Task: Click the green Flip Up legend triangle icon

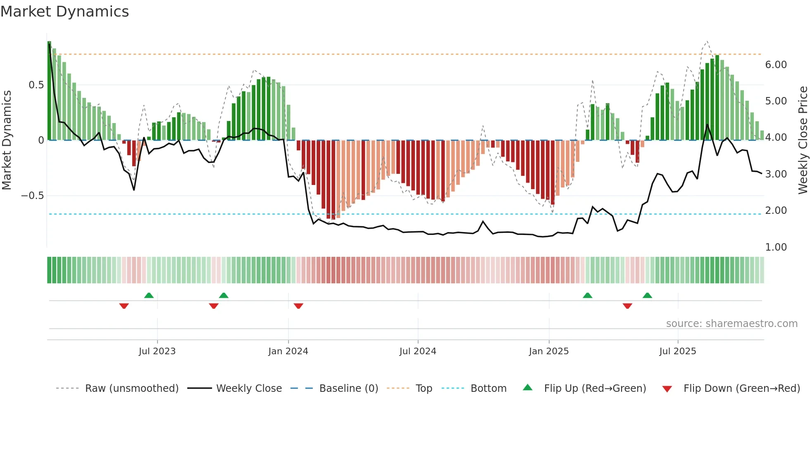Action: coord(528,387)
